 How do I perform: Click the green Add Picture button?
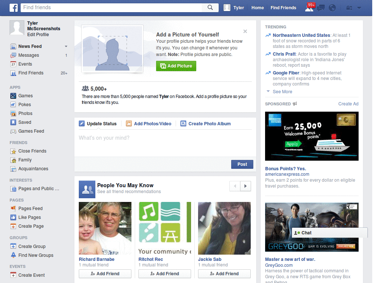pyautogui.click(x=176, y=66)
